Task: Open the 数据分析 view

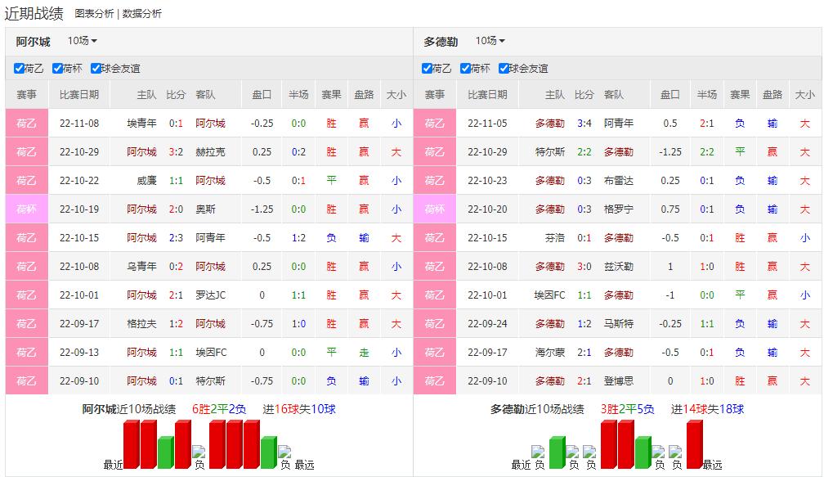Action: [141, 13]
